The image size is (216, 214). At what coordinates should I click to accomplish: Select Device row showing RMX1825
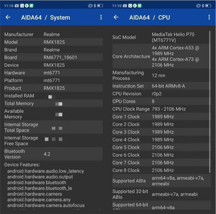[53, 65]
